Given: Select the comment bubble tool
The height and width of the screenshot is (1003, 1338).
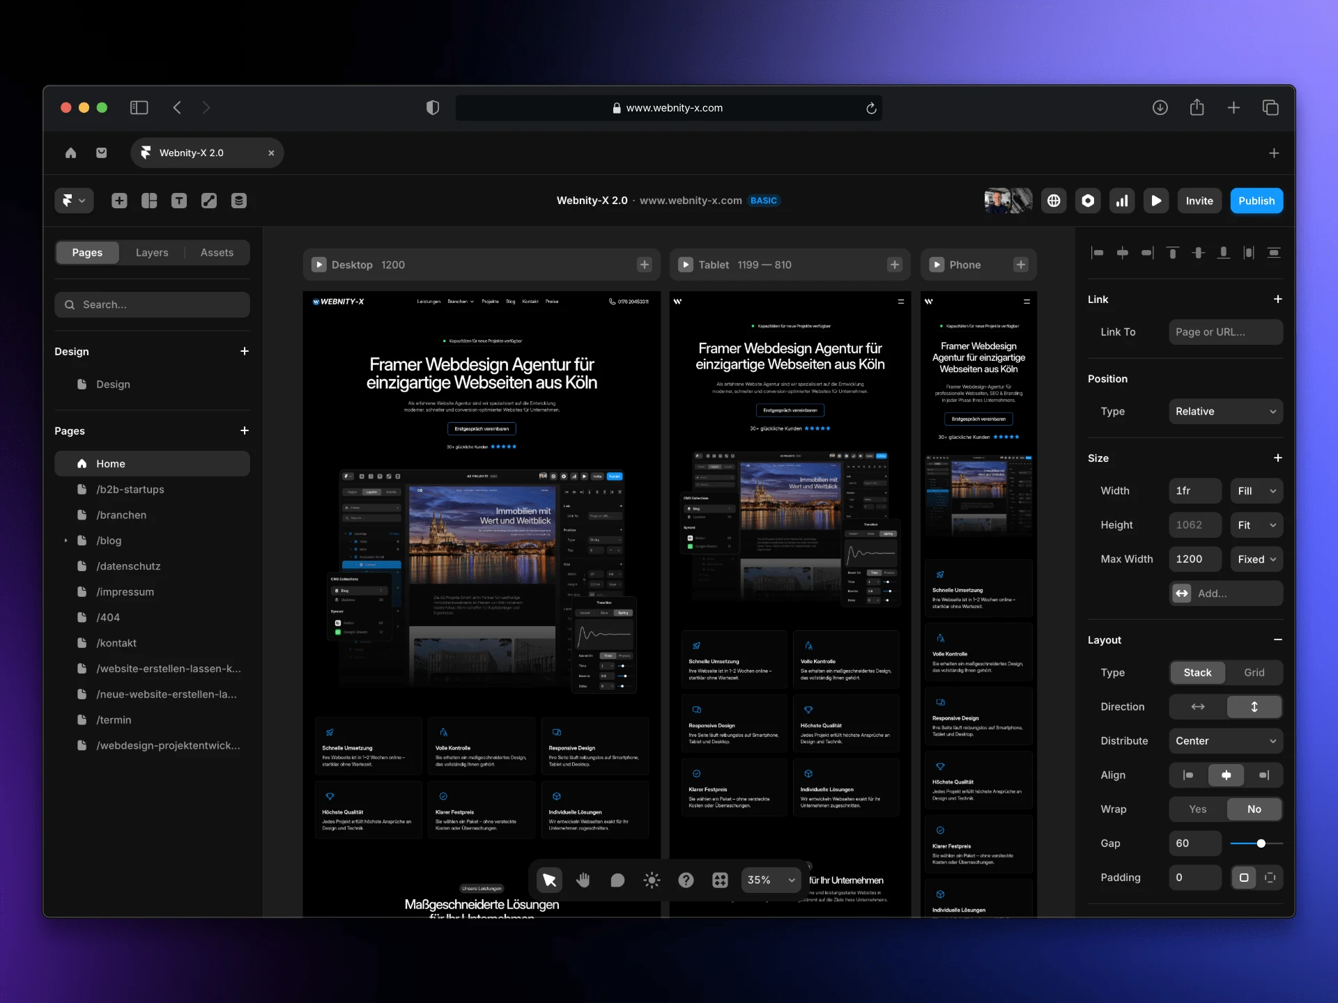Looking at the screenshot, I should pos(617,880).
